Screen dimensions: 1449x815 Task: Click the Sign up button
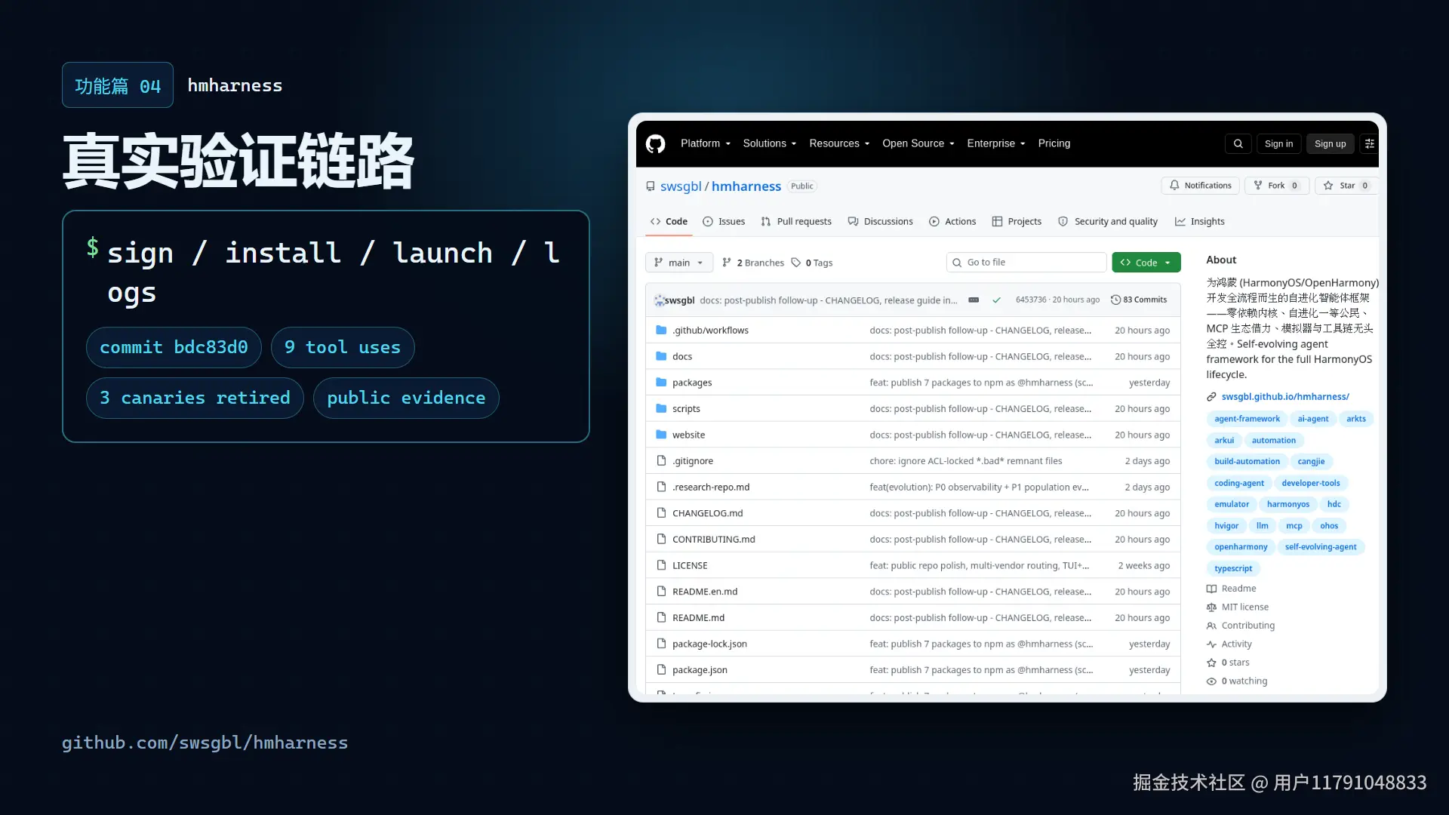tap(1330, 143)
